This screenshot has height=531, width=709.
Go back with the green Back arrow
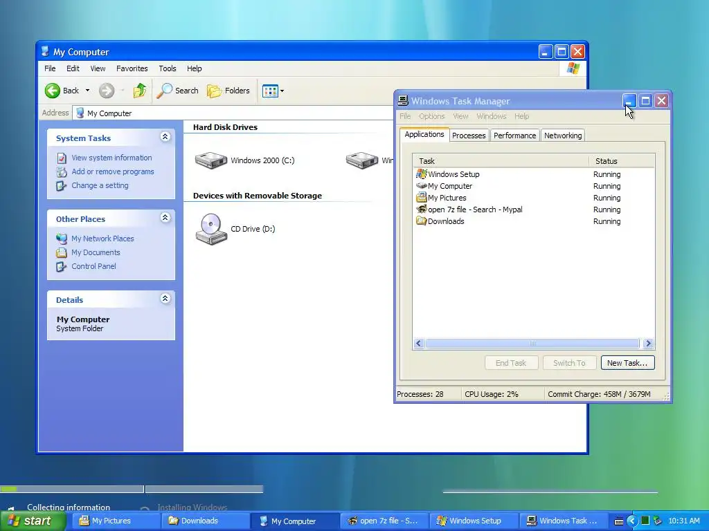(53, 91)
